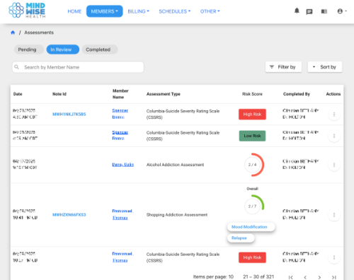Open note MWH1NKJ7K5B5 link
The height and width of the screenshot is (280, 354).
69,114
